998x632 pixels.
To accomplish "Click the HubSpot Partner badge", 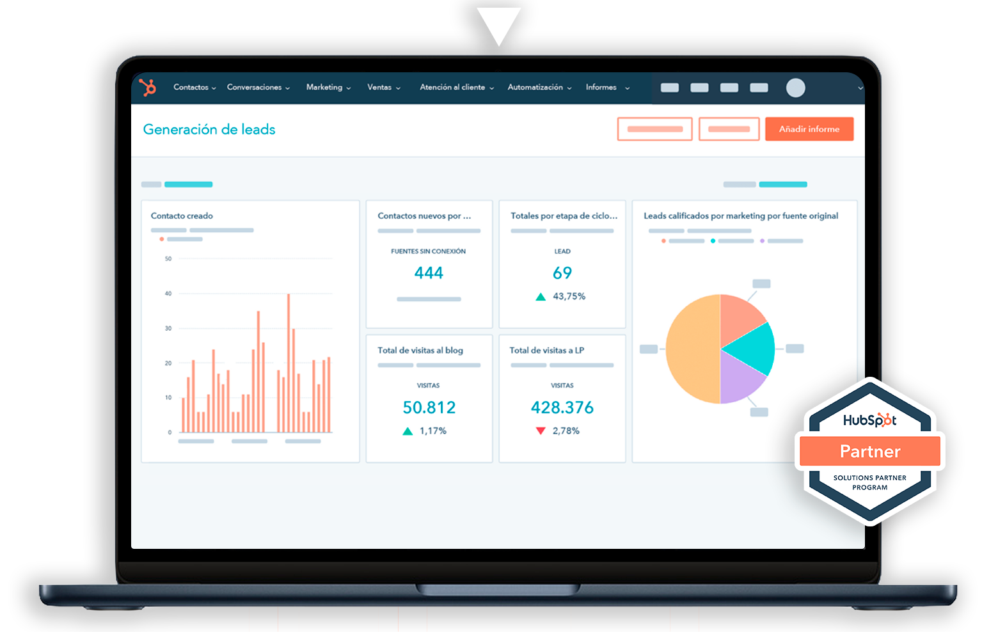I will coord(870,452).
